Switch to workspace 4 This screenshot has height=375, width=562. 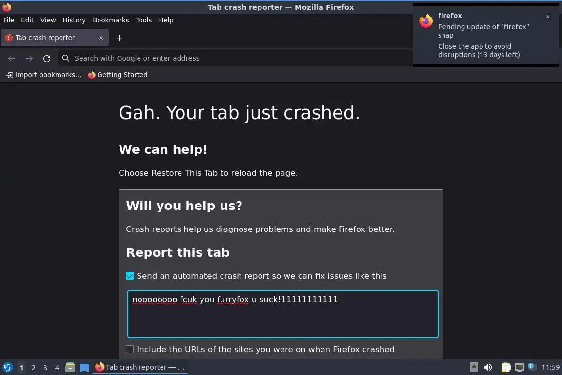57,368
